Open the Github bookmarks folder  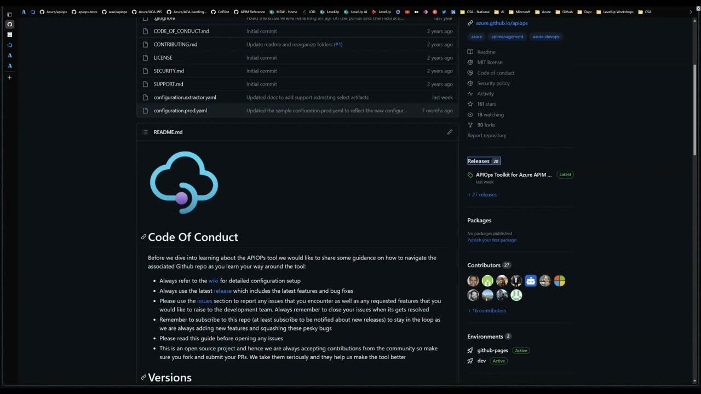point(564,11)
